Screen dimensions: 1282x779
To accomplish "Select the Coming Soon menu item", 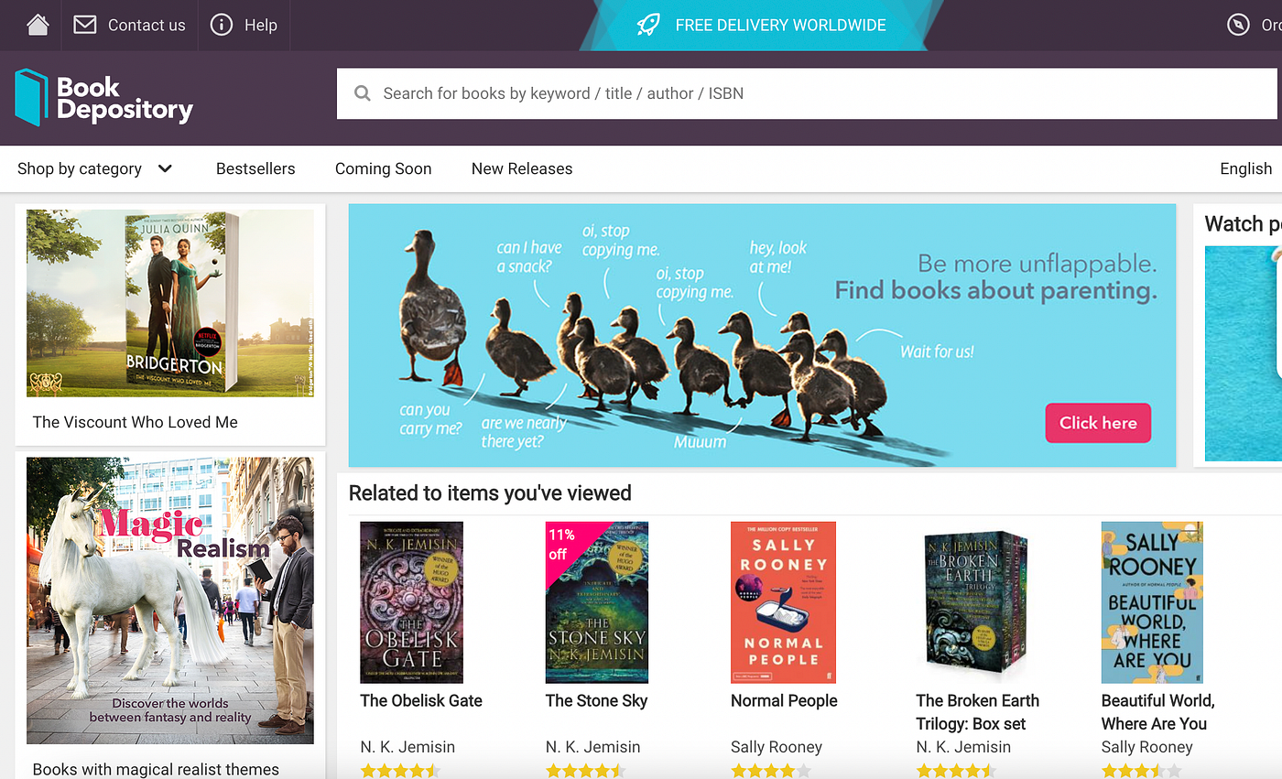I will [x=383, y=168].
